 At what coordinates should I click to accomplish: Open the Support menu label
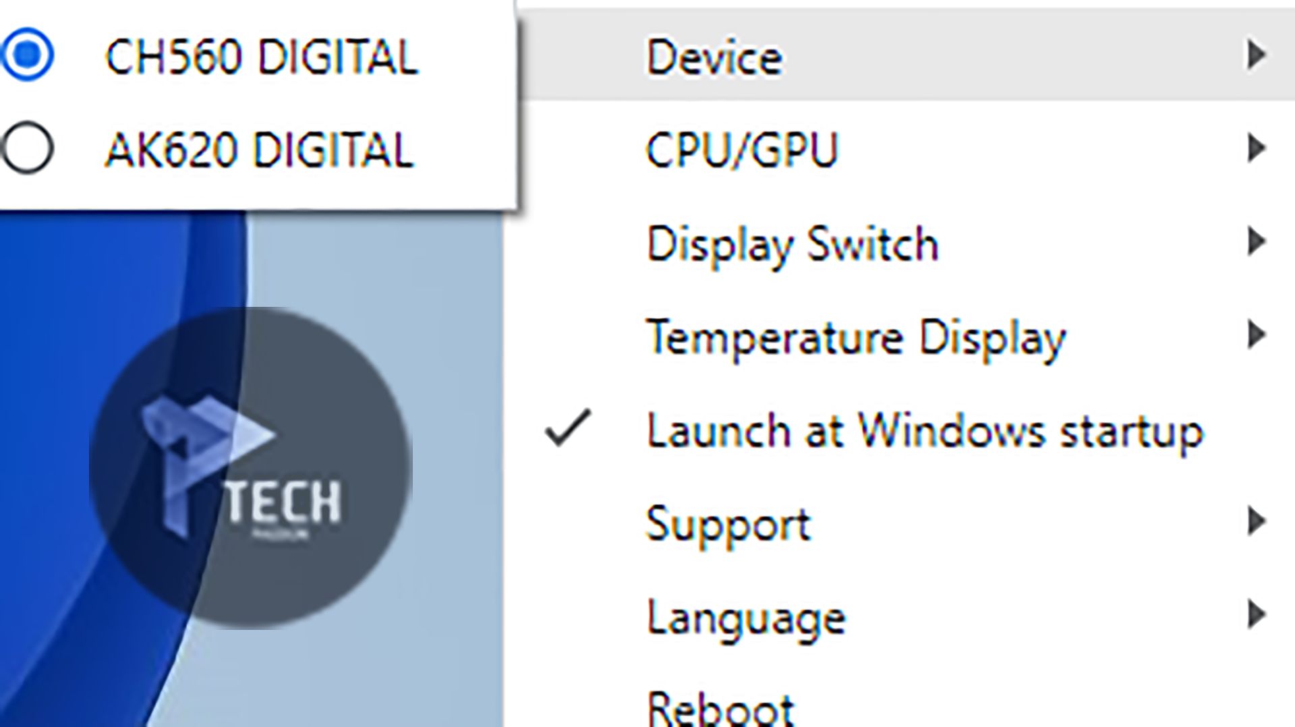(728, 524)
